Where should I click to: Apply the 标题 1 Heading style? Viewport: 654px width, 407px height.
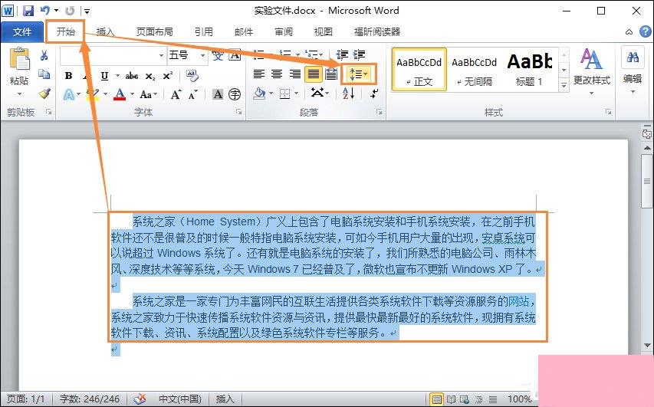(530, 69)
